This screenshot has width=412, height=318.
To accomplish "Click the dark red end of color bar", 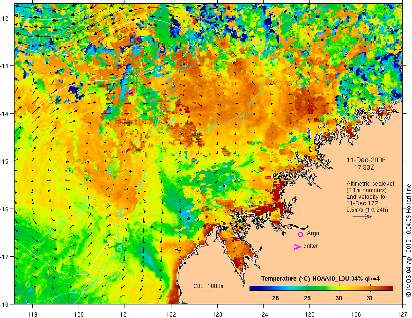I will 390,289.
